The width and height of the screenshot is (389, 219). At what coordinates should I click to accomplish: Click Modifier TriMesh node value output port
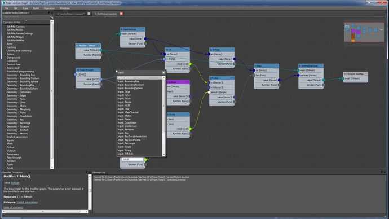point(101,50)
